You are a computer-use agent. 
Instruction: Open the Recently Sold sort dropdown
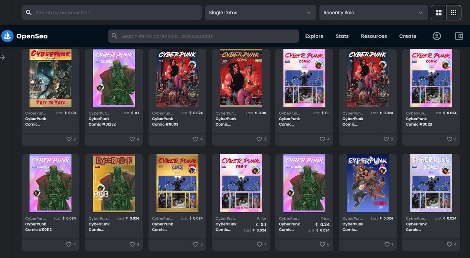click(x=373, y=13)
